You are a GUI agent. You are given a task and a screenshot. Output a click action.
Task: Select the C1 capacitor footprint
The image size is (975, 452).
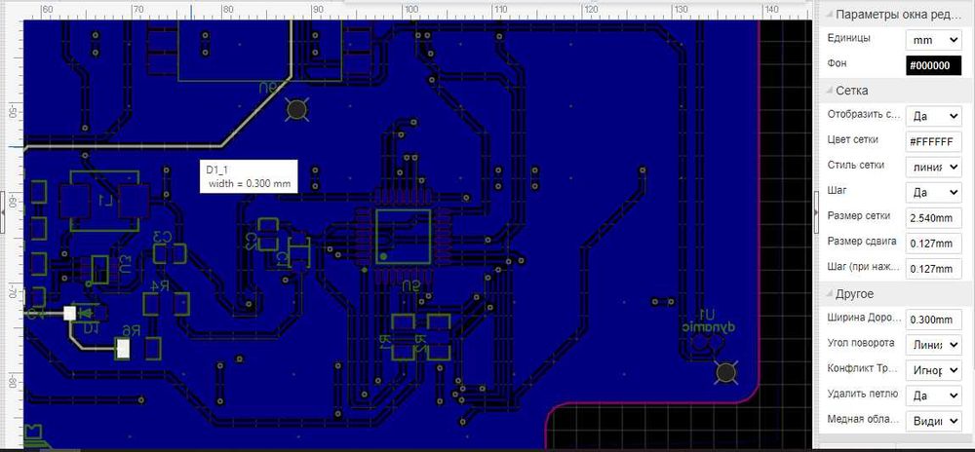(x=299, y=253)
